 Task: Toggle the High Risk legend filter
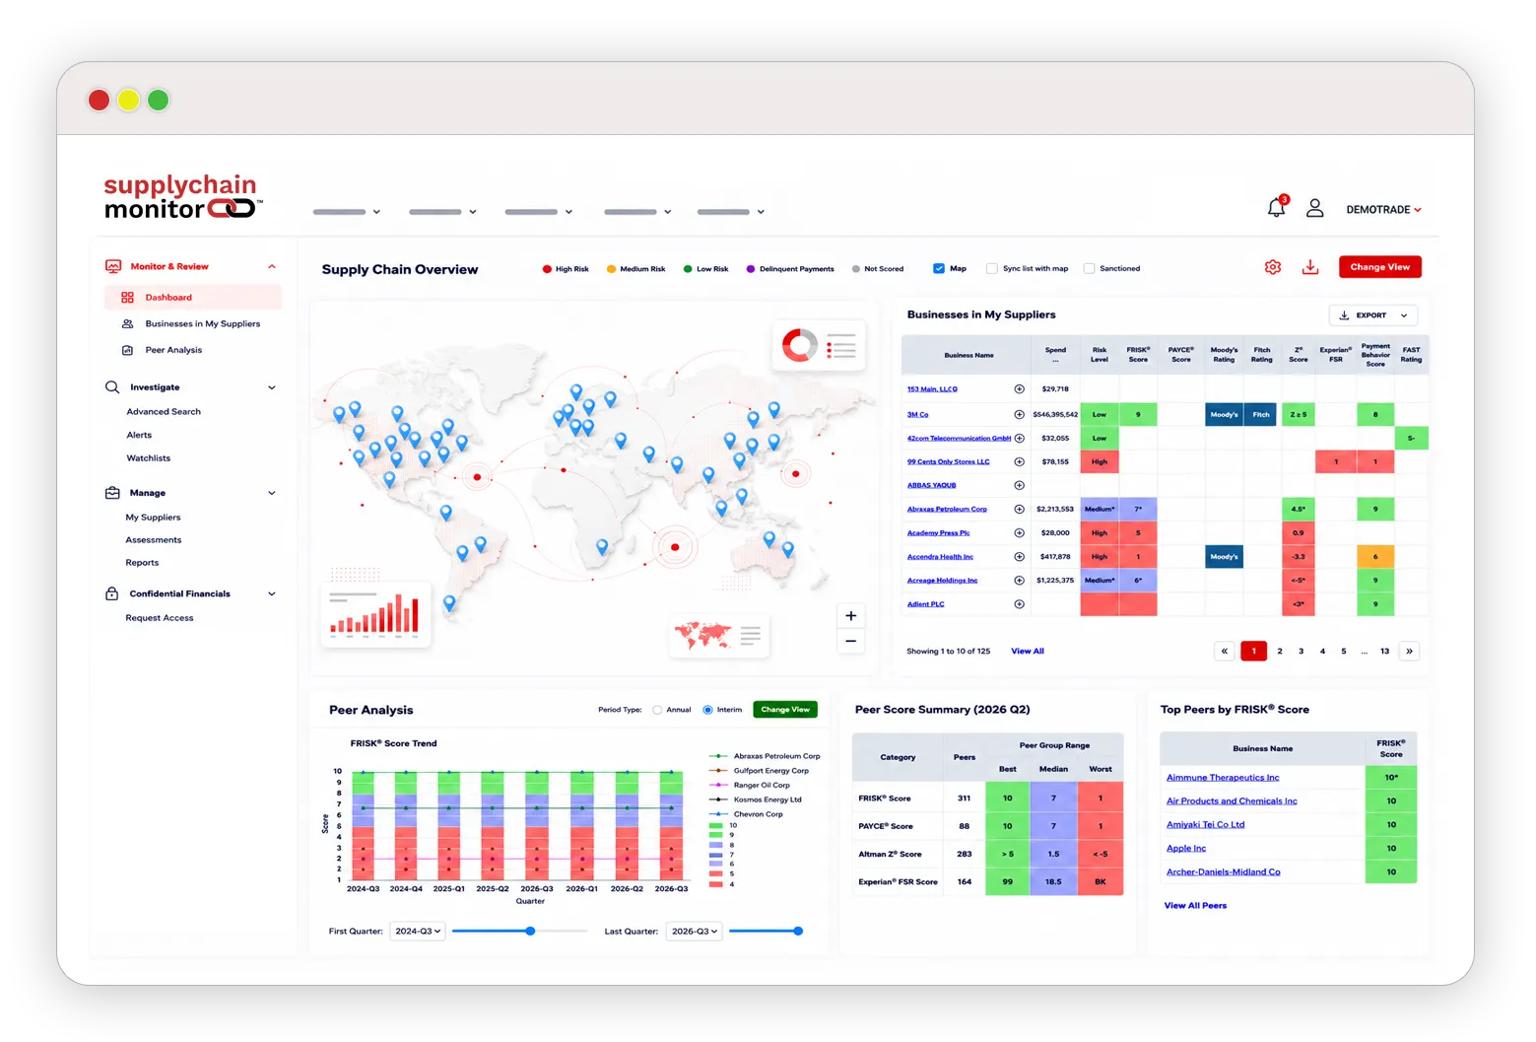point(566,268)
